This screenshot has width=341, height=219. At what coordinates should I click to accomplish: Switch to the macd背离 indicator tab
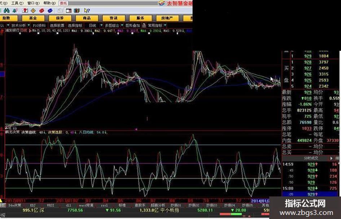point(86,205)
